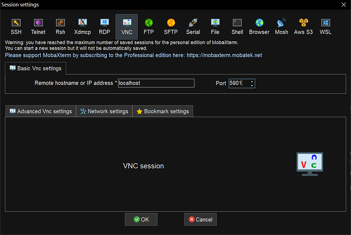
Task: Open the mobaxterm.mobatek.net subscription link
Action: (226, 55)
